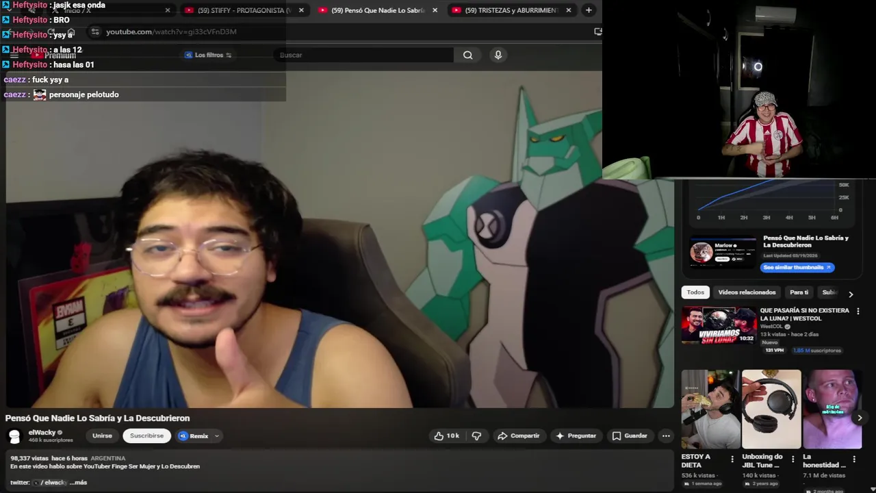
Task: Open options for ESTOY A DIETA short
Action: pyautogui.click(x=732, y=459)
